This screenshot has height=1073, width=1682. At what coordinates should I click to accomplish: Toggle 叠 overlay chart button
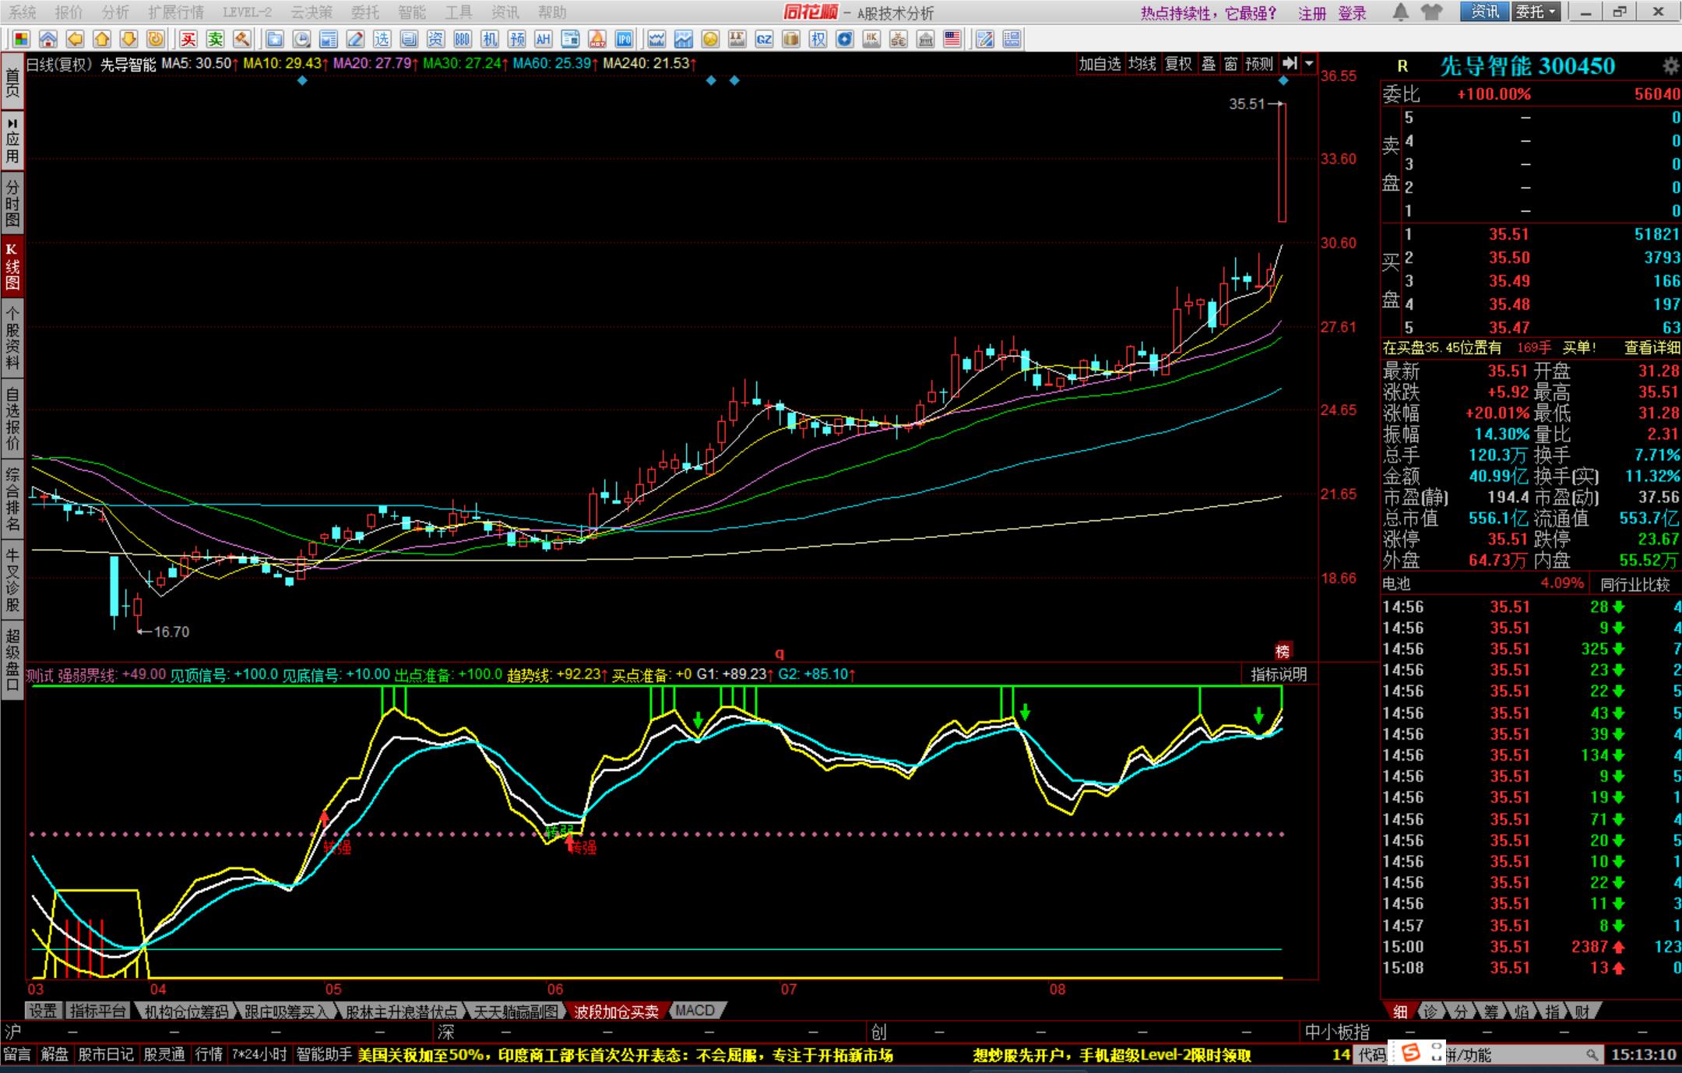pos(1209,64)
